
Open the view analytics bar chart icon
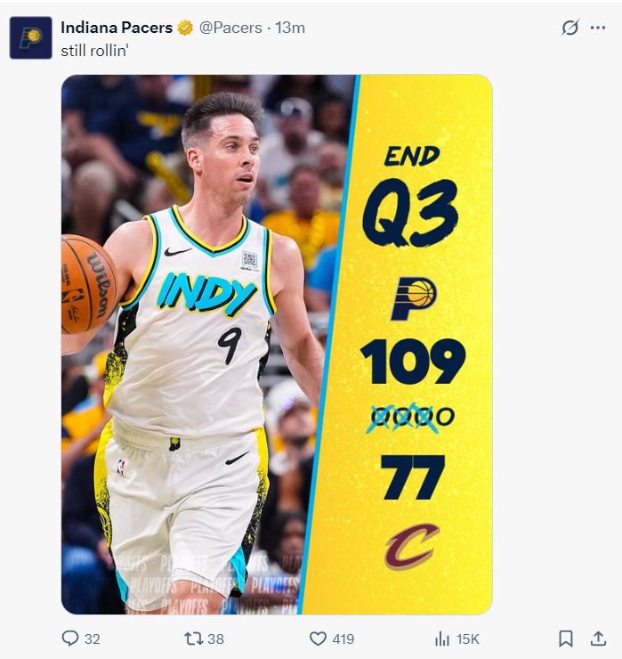(x=442, y=639)
